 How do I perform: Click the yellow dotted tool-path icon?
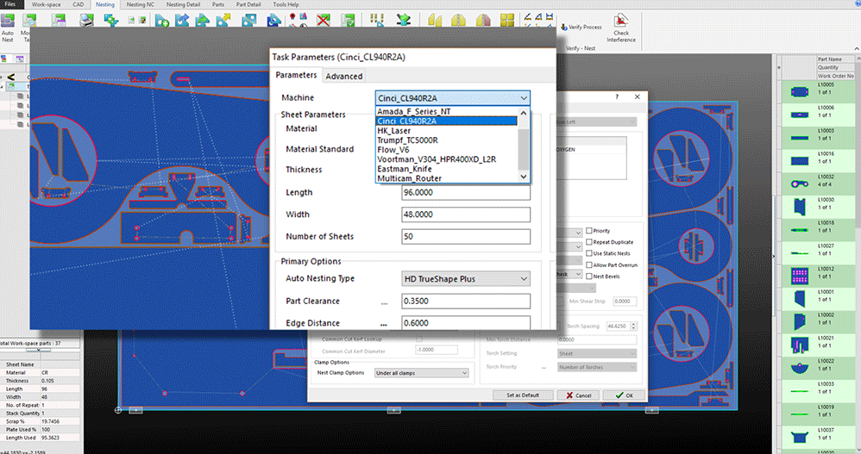pos(377,21)
